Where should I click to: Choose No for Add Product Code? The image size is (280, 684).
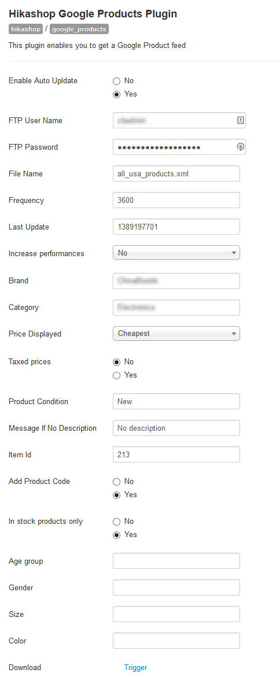click(x=116, y=482)
